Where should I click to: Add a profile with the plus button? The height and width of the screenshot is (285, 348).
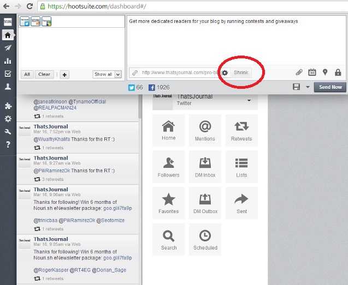click(64, 75)
